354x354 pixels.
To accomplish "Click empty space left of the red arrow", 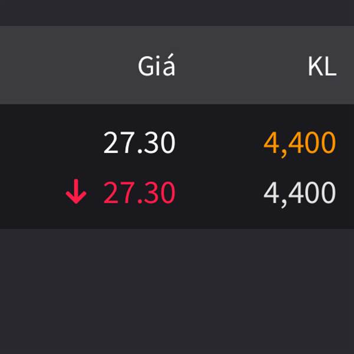I will (x=32, y=192).
